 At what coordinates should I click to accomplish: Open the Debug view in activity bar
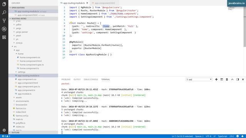point(4,29)
